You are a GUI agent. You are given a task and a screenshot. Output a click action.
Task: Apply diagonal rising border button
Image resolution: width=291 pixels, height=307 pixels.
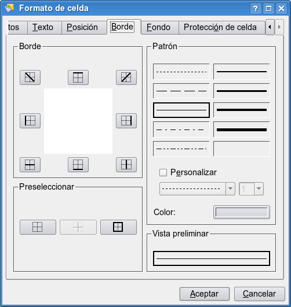click(x=126, y=77)
